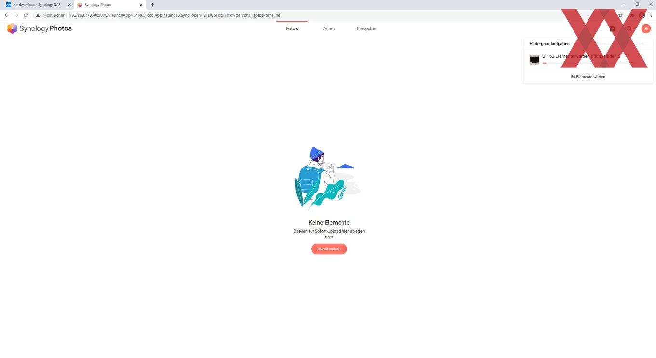Click the 50 Elemente warten text
The width and height of the screenshot is (656, 358).
pyautogui.click(x=588, y=77)
